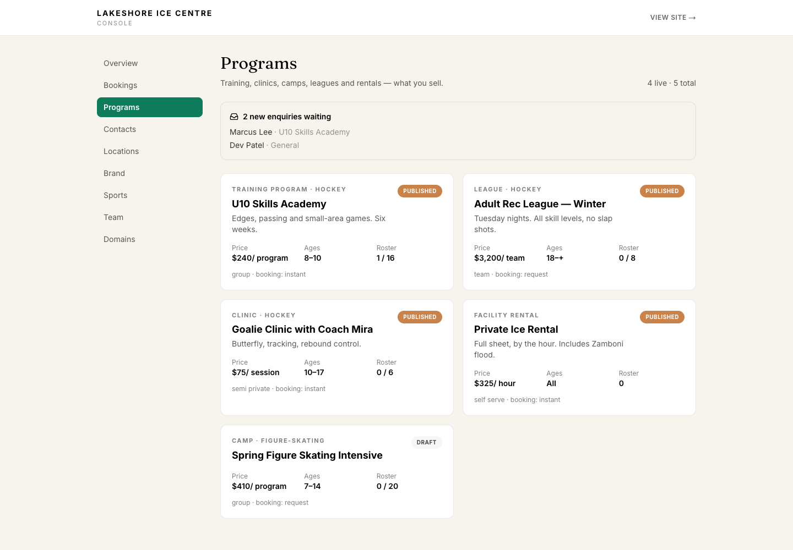Open Goalie Clinic with Coach Mira
793x550 pixels.
337,358
